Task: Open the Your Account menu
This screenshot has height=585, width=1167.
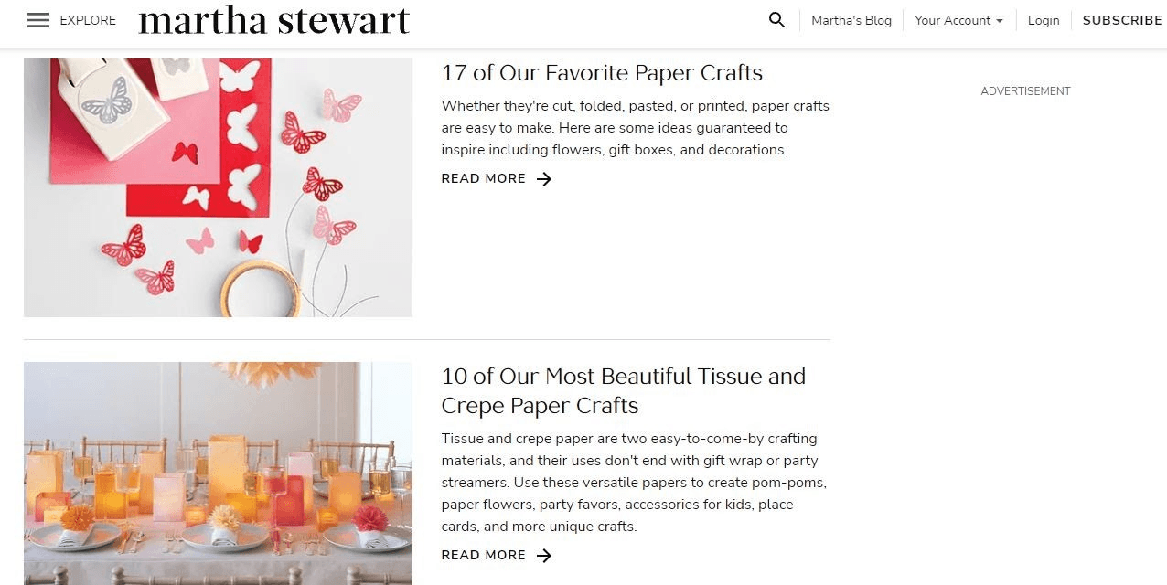Action: [958, 20]
